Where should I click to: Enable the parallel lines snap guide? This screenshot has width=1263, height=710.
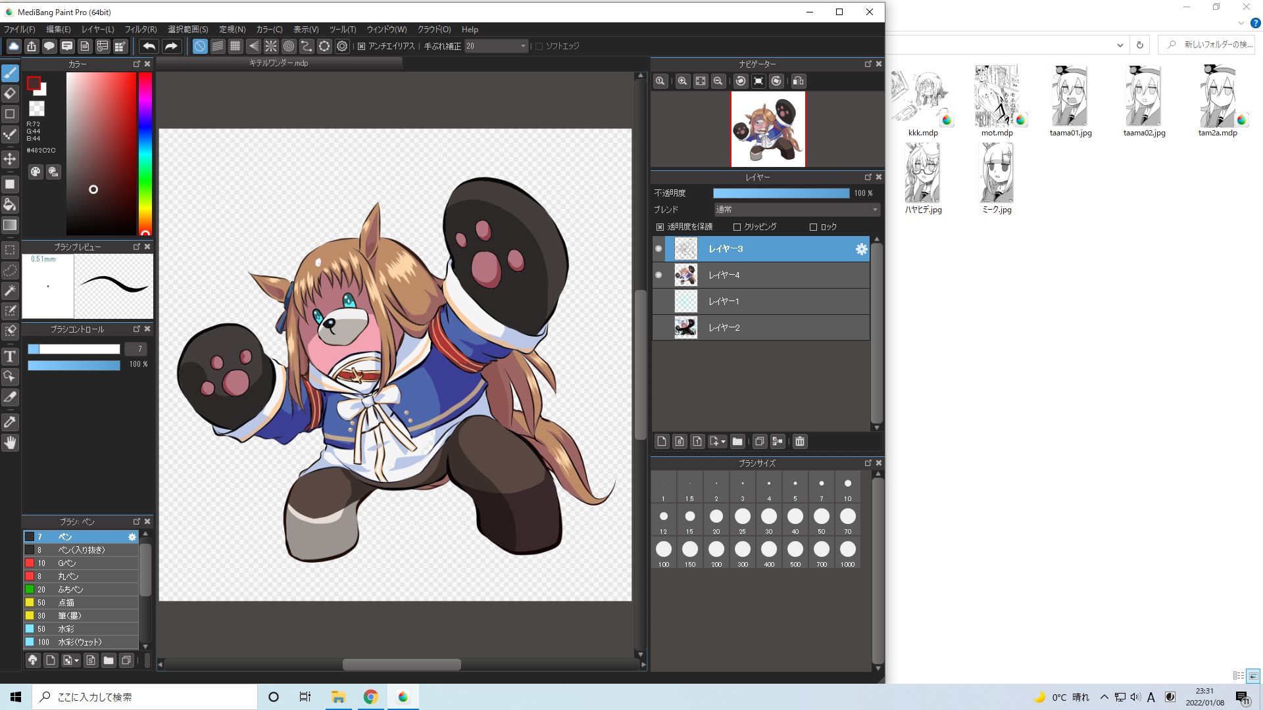(x=218, y=46)
